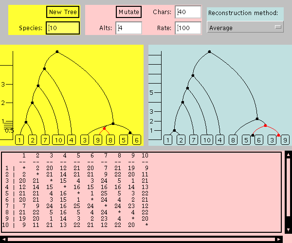Click the left arrow of the horizontal scrollbar
This screenshot has height=243, width=292.
tap(4, 239)
